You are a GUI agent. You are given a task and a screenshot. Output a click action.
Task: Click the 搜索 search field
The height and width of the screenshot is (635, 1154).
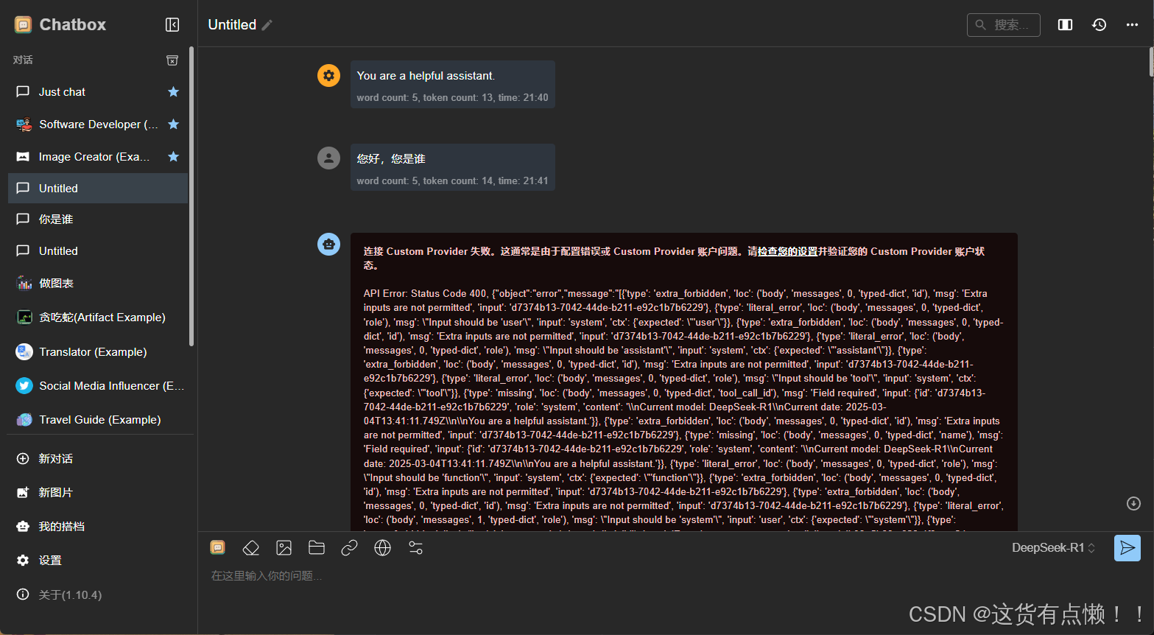coord(1003,25)
